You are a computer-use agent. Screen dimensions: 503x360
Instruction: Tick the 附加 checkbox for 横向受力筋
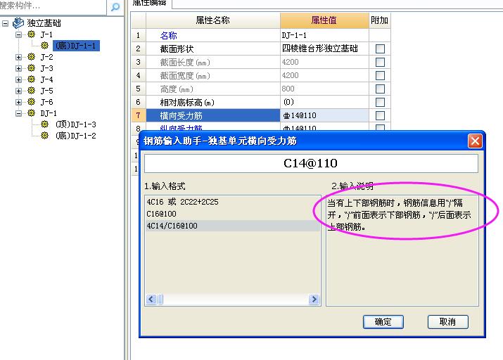(x=380, y=115)
